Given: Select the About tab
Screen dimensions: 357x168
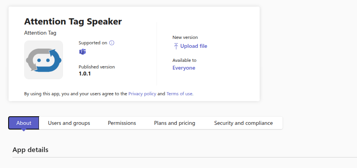Looking at the screenshot, I should [x=24, y=123].
